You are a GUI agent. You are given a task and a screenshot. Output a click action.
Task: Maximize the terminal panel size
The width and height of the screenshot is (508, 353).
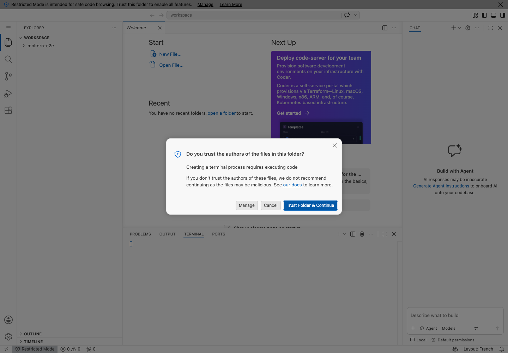pos(385,234)
